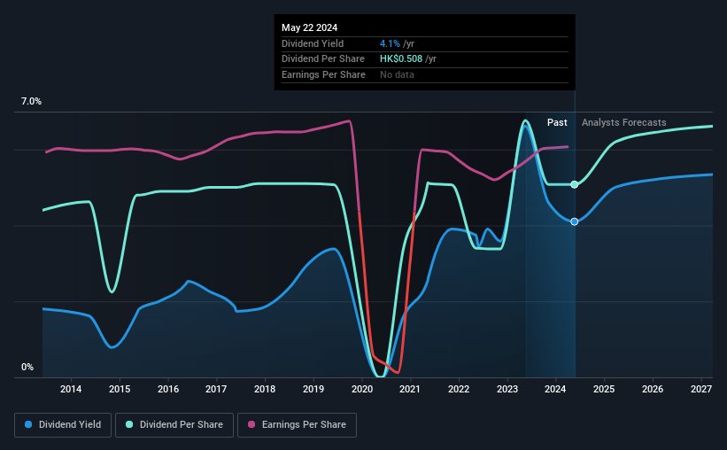Viewport: 727px width, 450px height.
Task: Click the 0% y-axis label
Action: [x=27, y=367]
